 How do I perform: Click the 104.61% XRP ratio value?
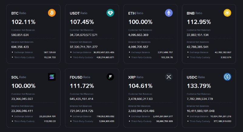(140, 86)
